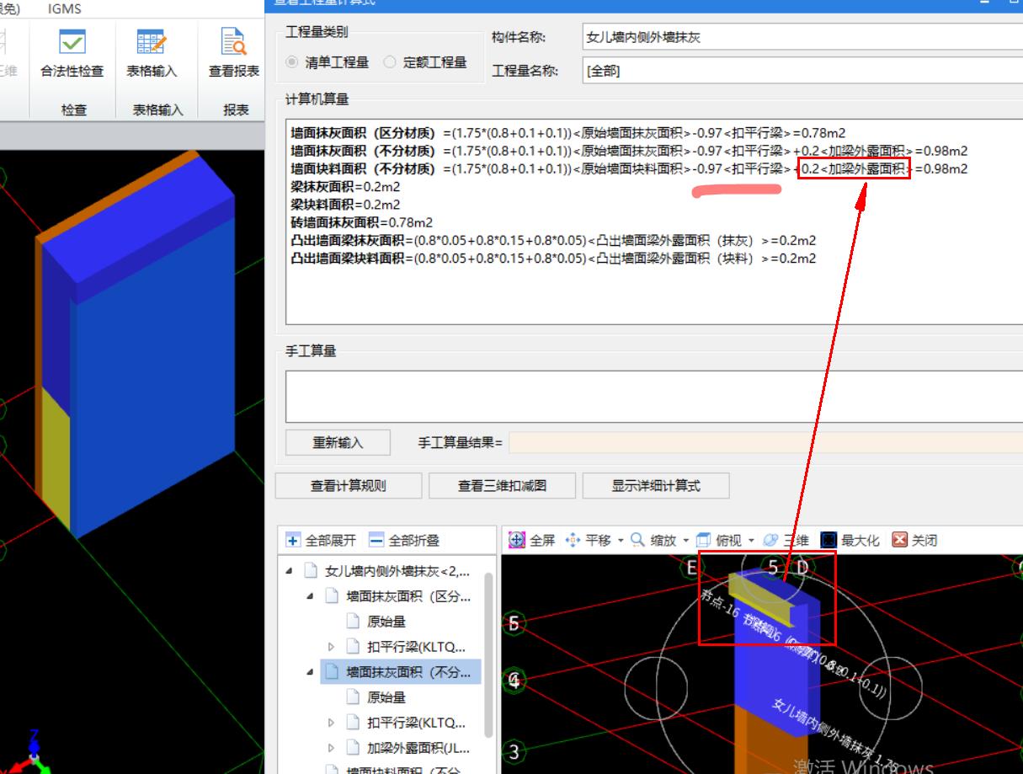Screen dimensions: 1023x774
Task: Click the 三维 orbit icon
Action: click(770, 540)
